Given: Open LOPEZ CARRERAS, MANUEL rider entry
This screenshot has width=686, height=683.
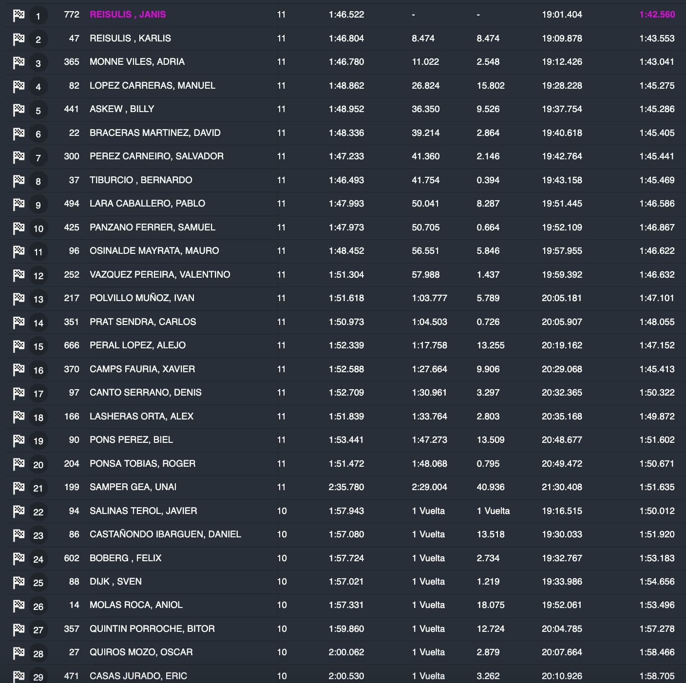Looking at the screenshot, I should (x=152, y=86).
